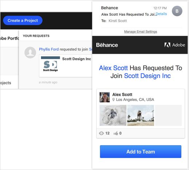Click the Behance logo in email banner
The image size is (189, 170).
[x=107, y=45]
